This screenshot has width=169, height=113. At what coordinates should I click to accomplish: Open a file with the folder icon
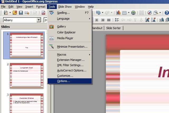click(15, 13)
